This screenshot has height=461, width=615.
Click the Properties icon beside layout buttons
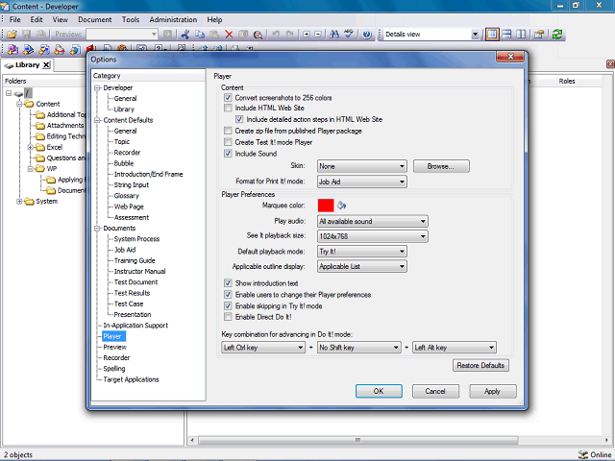pos(539,35)
